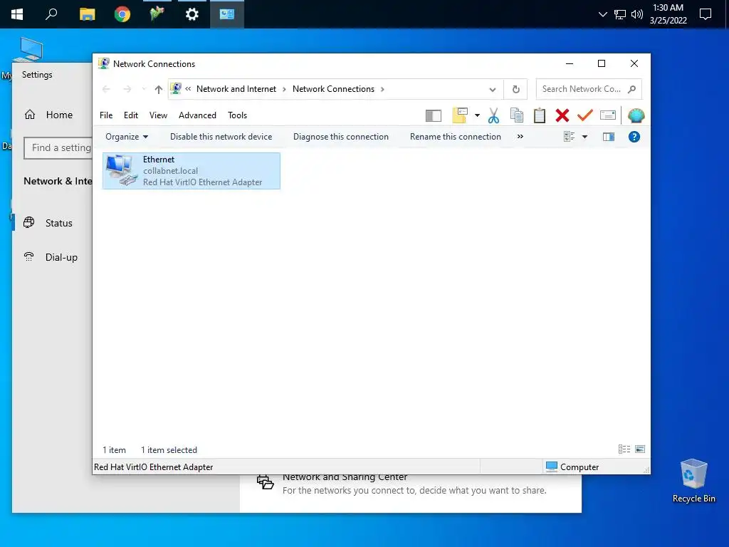Open the notification Action Center icon

706,14
